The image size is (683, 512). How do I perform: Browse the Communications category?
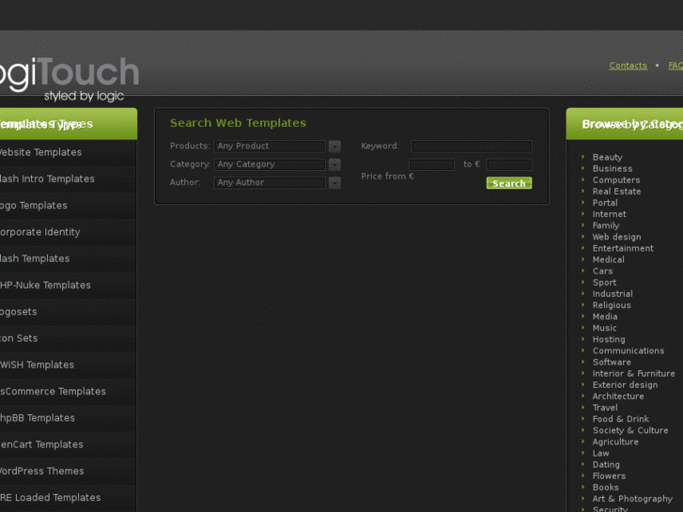[629, 350]
